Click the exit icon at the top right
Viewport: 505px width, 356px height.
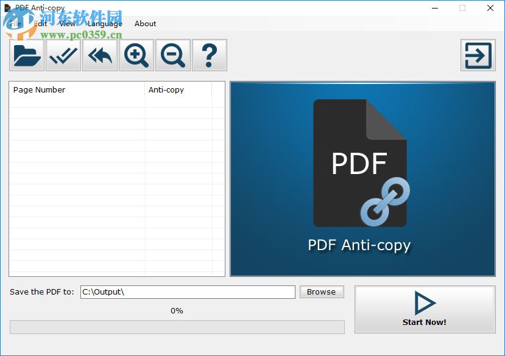pyautogui.click(x=478, y=55)
